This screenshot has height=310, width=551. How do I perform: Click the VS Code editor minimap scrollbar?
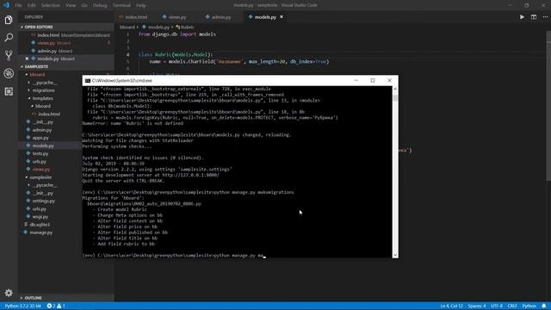[x=549, y=105]
